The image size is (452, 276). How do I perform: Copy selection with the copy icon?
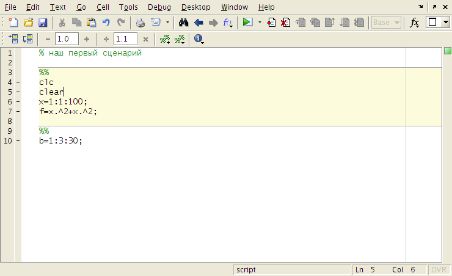[77, 22]
